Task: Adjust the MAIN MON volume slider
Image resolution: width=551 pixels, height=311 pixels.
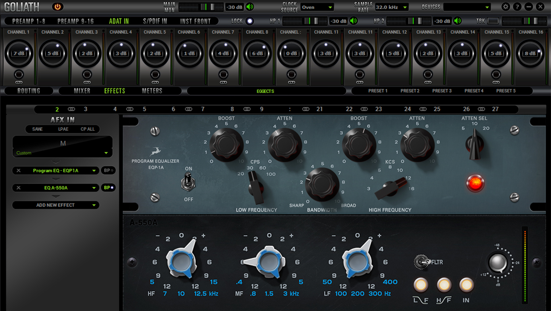Action: click(205, 7)
